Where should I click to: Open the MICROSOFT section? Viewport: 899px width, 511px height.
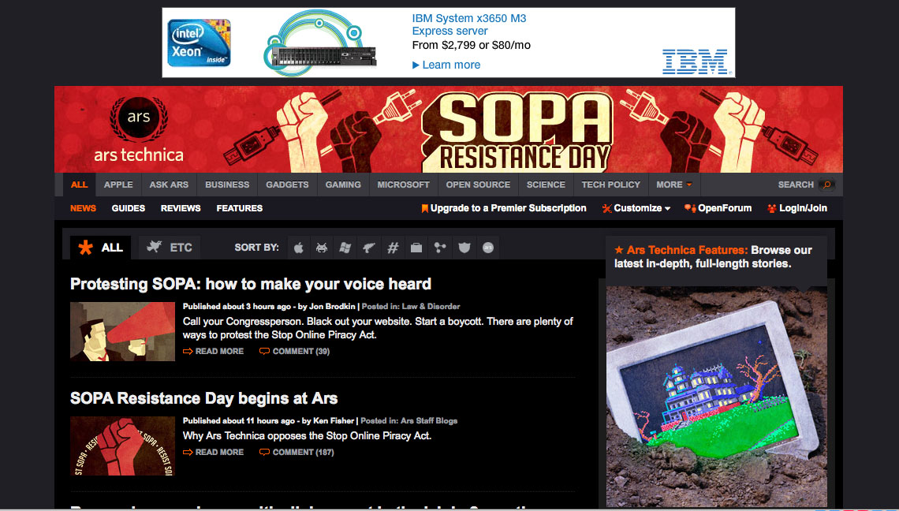(403, 185)
